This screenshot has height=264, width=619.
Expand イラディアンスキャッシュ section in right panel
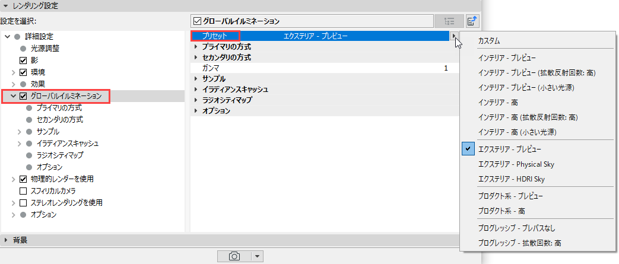pos(196,90)
